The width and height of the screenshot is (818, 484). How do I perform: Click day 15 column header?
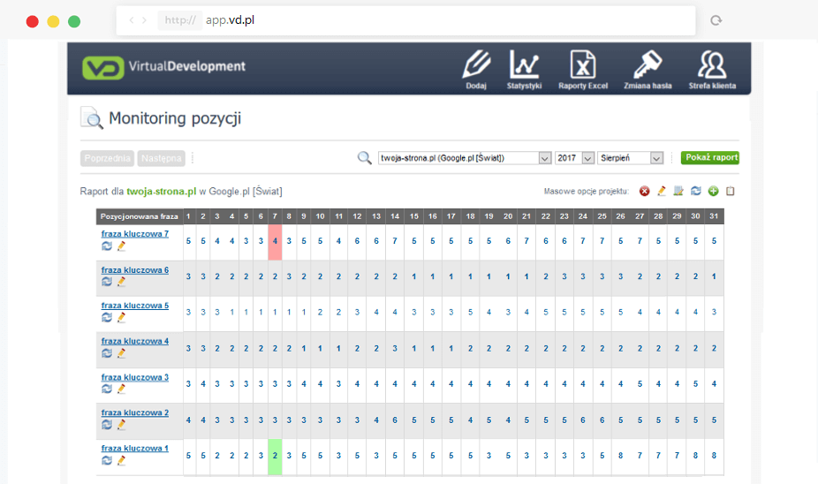tap(413, 216)
